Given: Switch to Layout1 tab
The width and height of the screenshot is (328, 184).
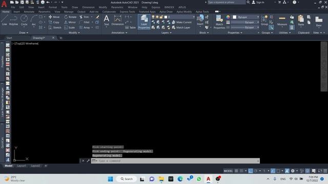Looking at the screenshot, I should pos(22,166).
